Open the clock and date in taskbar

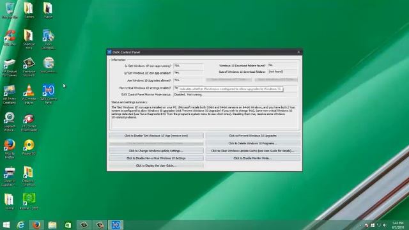pyautogui.click(x=397, y=225)
